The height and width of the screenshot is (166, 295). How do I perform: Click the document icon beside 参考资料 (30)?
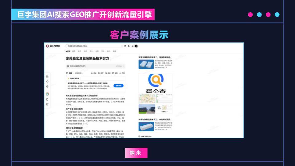click(140, 136)
